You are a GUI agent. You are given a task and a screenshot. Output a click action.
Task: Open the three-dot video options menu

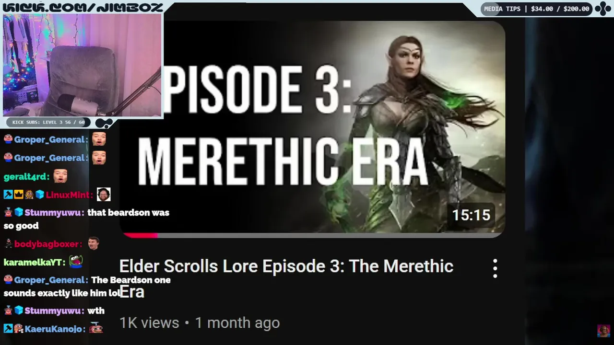click(x=495, y=269)
